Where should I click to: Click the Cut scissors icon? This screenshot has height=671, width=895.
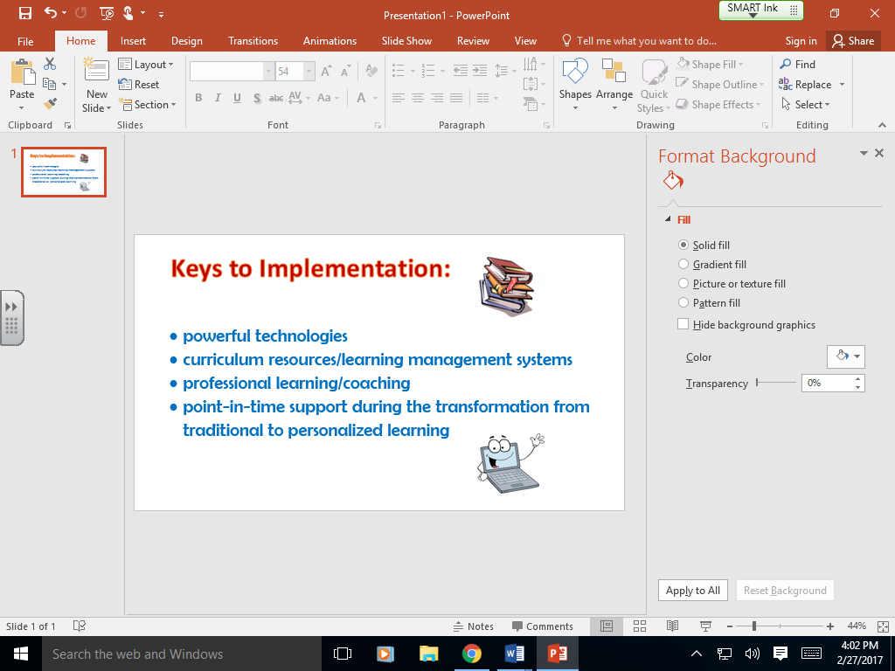50,64
